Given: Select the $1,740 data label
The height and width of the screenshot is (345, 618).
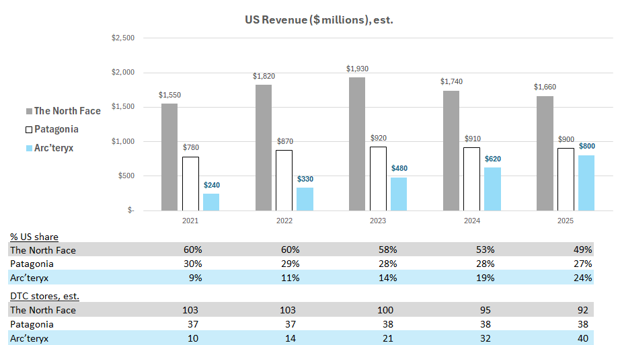Looking at the screenshot, I should pyautogui.click(x=452, y=81).
